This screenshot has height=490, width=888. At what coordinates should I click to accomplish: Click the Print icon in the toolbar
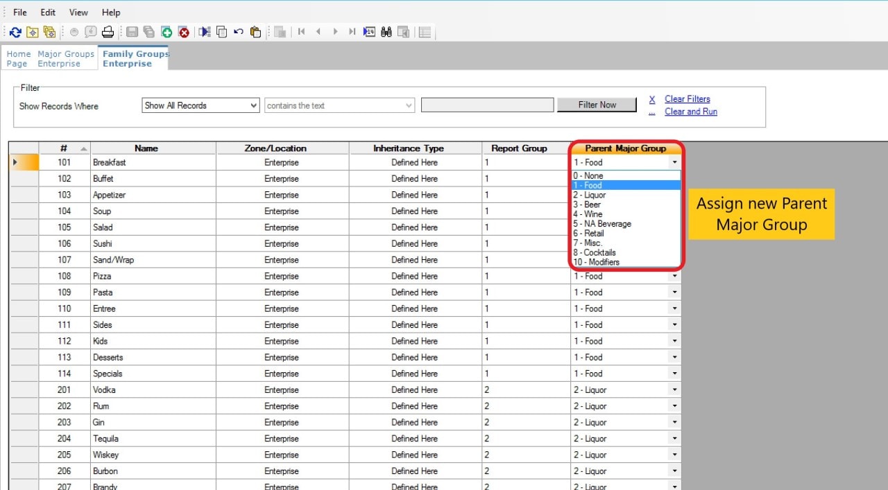108,32
